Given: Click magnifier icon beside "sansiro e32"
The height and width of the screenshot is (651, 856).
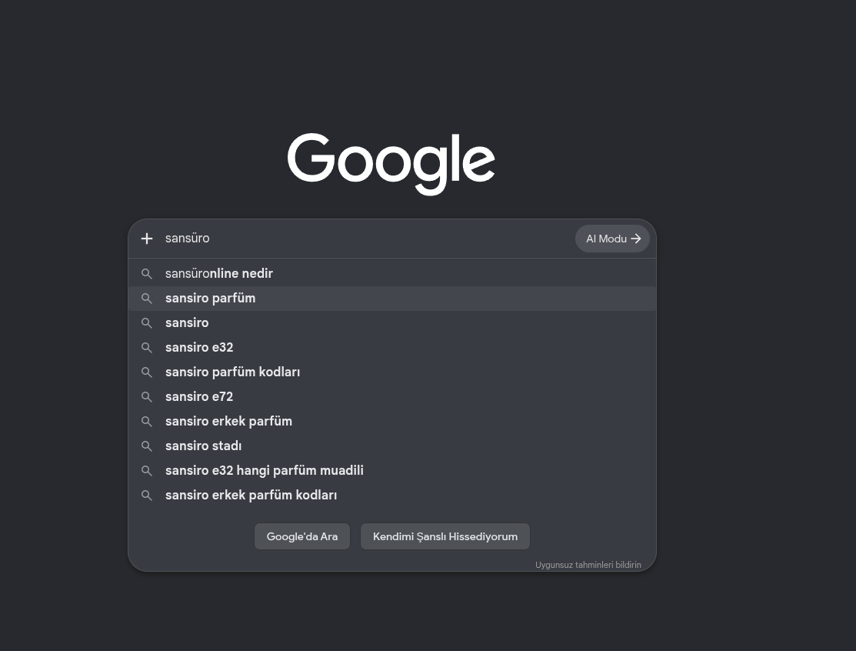Looking at the screenshot, I should [x=146, y=347].
